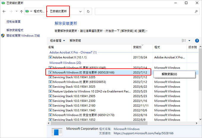
Task: Sort by 程式 column header
Action: tap(157, 47)
